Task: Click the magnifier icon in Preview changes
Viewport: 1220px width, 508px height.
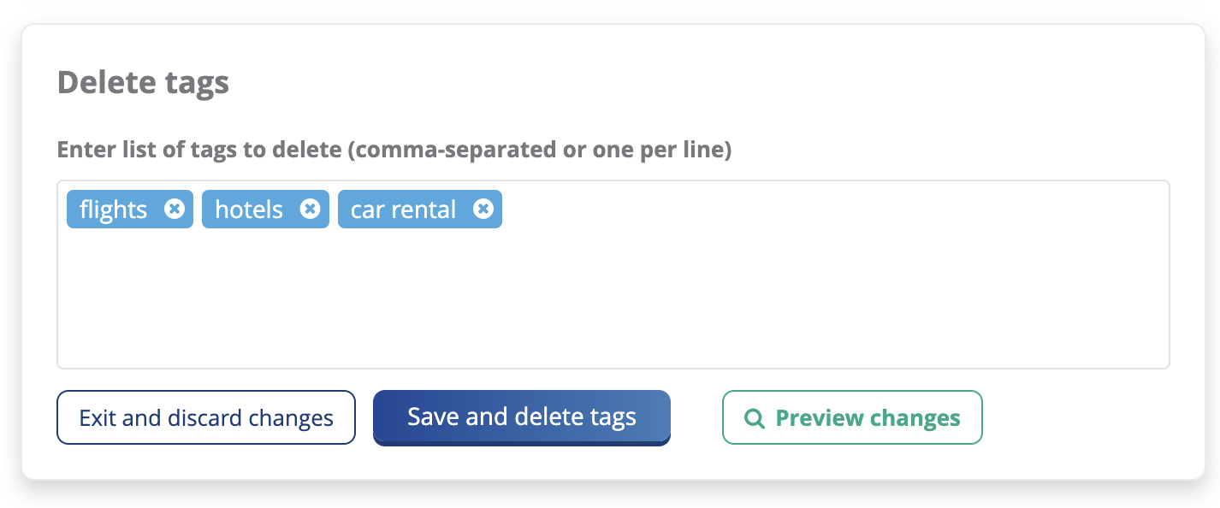Action: coord(755,418)
